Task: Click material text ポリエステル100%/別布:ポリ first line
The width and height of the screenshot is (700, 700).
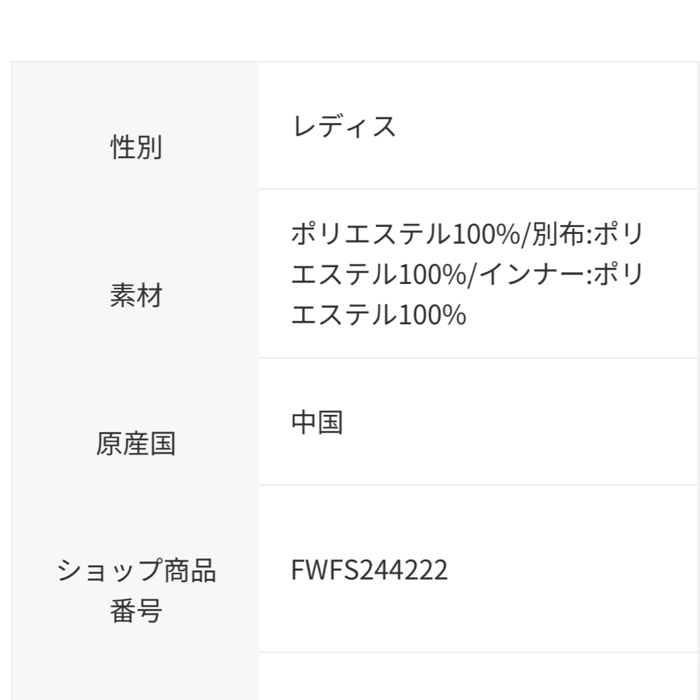Action: pyautogui.click(x=467, y=233)
